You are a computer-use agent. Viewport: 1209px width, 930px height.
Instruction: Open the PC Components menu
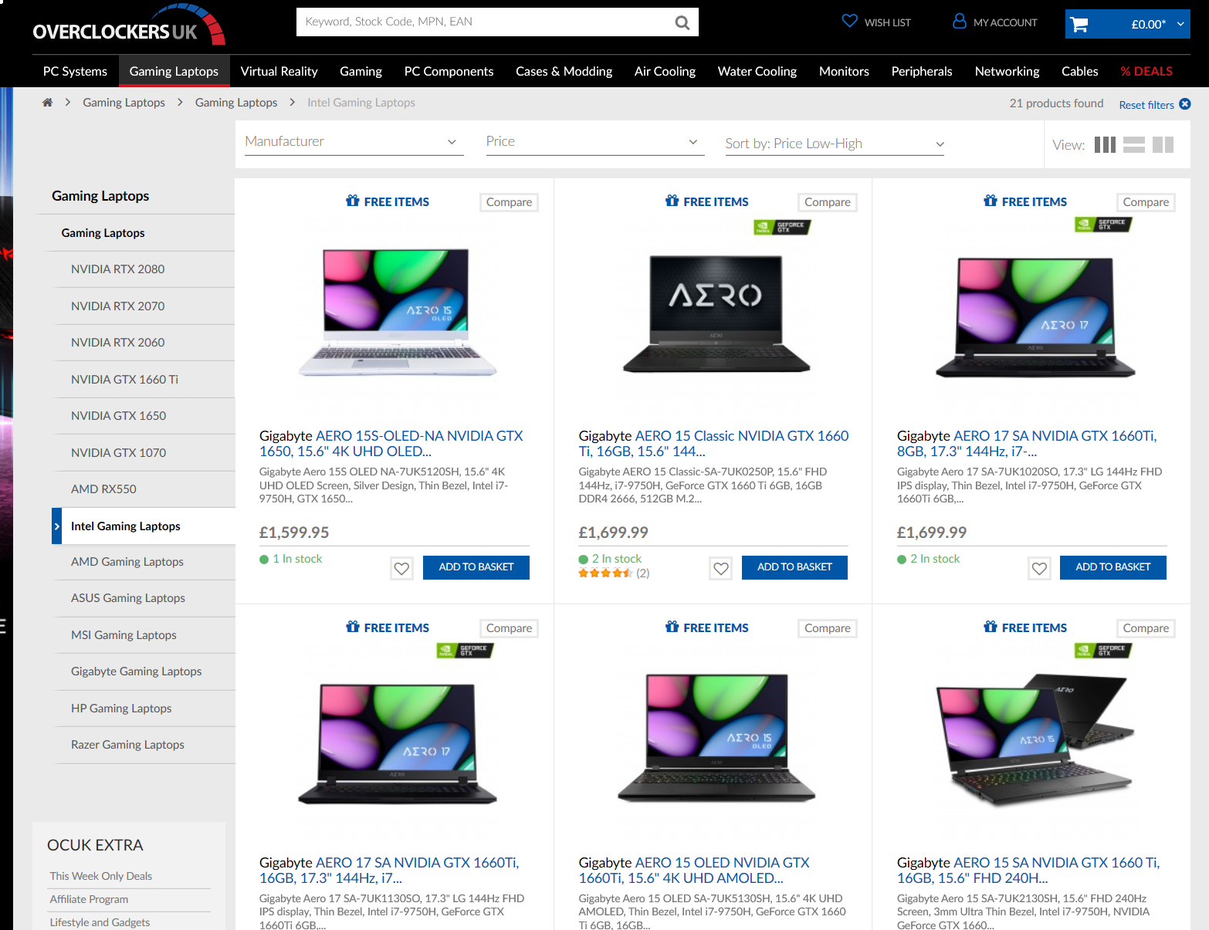pos(449,71)
